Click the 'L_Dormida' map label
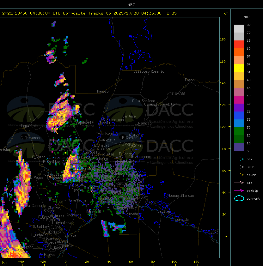 [180, 220]
